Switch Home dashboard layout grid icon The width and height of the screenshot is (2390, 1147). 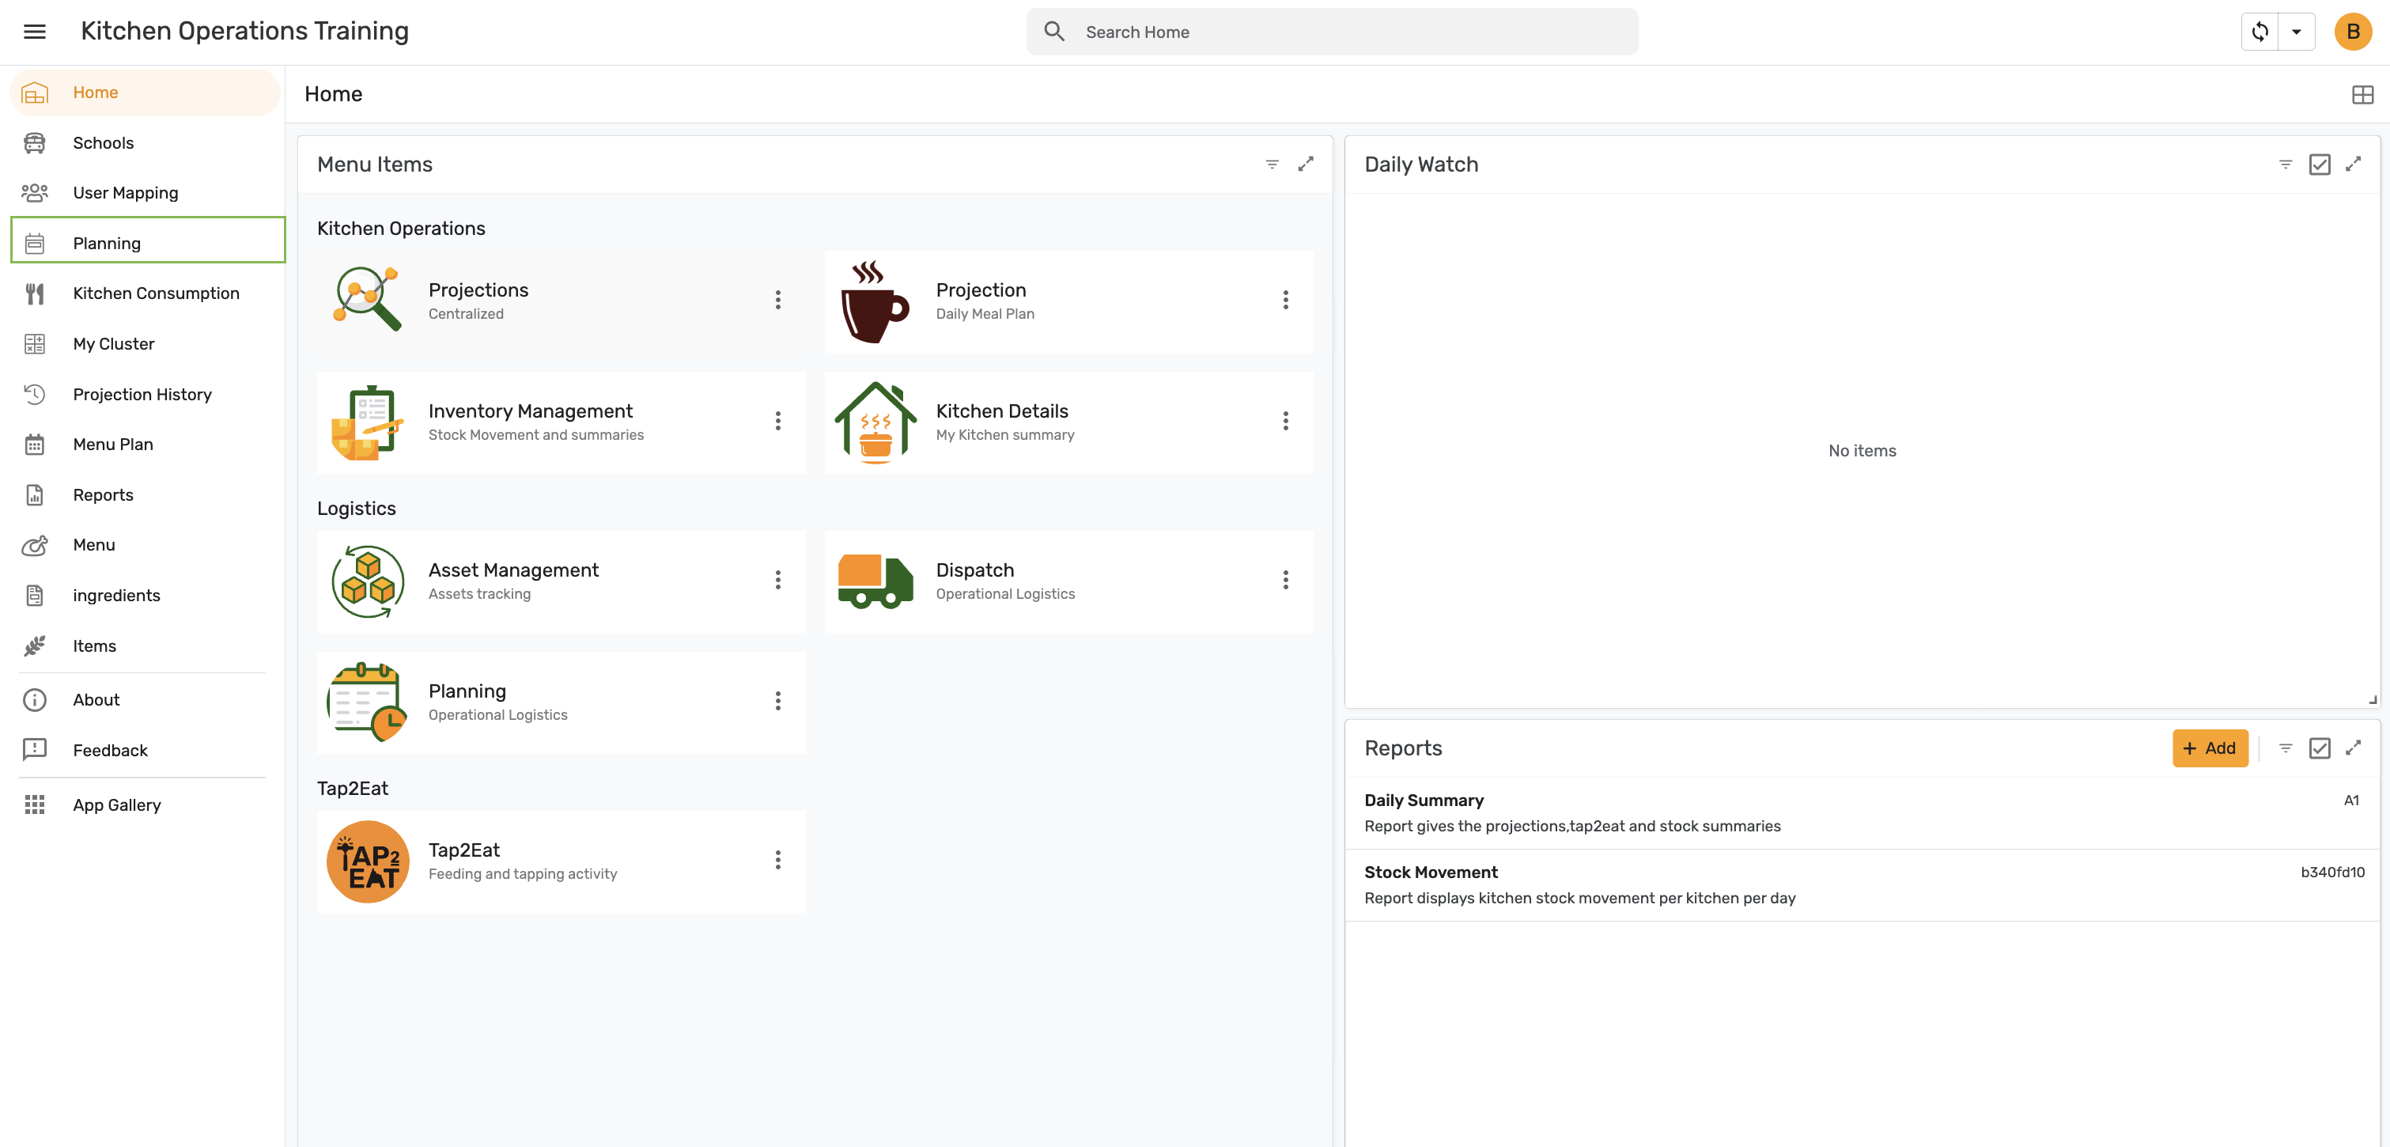(x=2362, y=93)
